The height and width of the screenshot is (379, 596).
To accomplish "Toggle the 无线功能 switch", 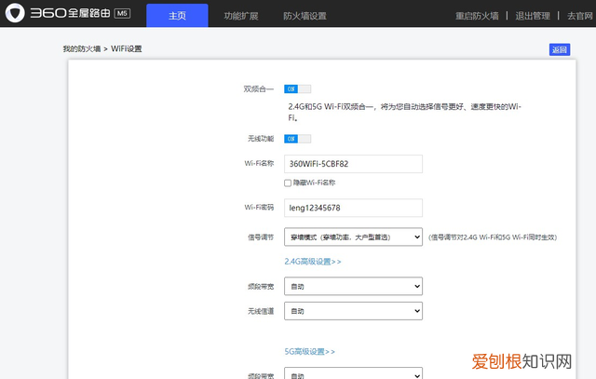I will 298,139.
